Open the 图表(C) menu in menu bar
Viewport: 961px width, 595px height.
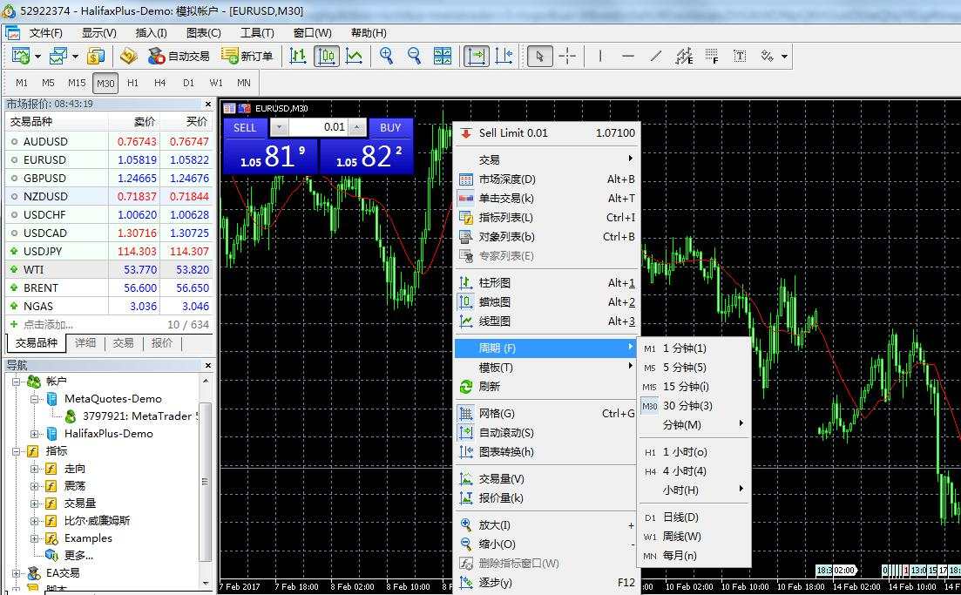tap(203, 33)
